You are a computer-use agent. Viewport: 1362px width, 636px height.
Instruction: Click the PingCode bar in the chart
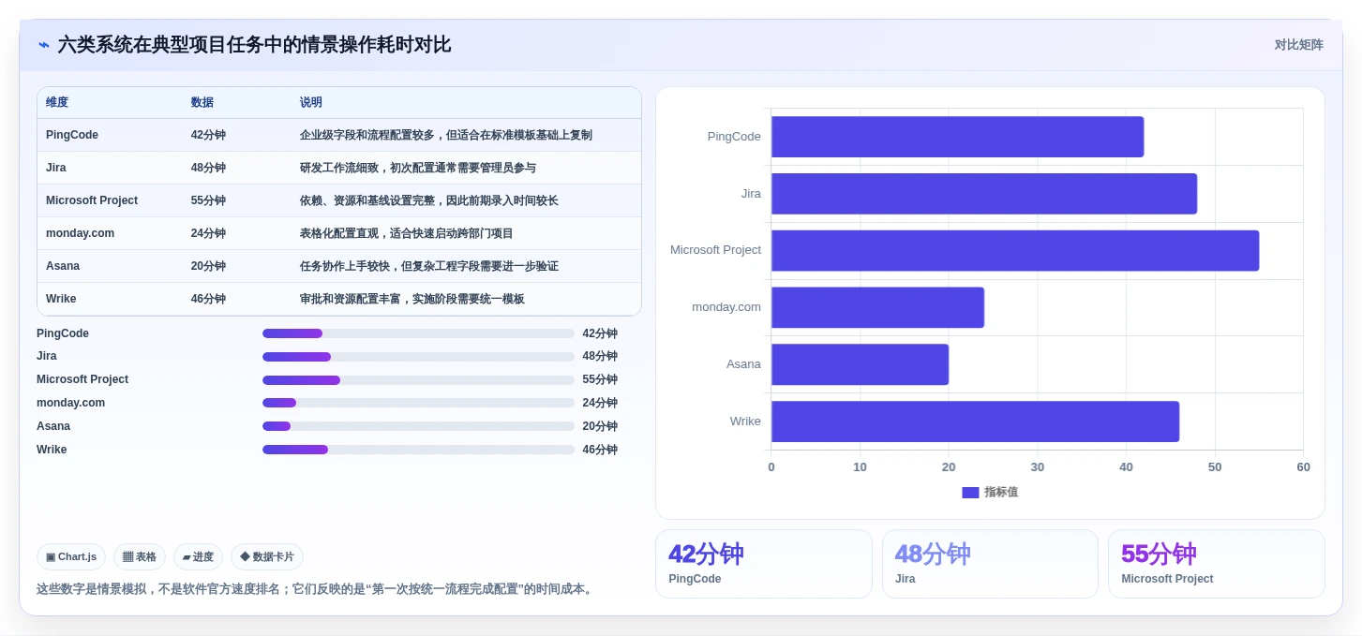957,137
